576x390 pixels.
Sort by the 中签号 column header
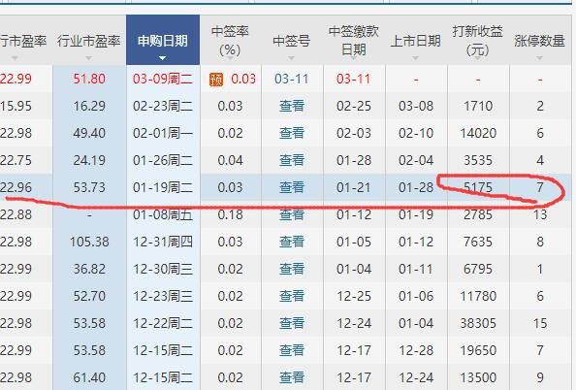tap(292, 41)
